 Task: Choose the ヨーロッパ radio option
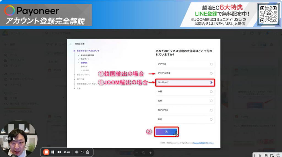coord(211,82)
